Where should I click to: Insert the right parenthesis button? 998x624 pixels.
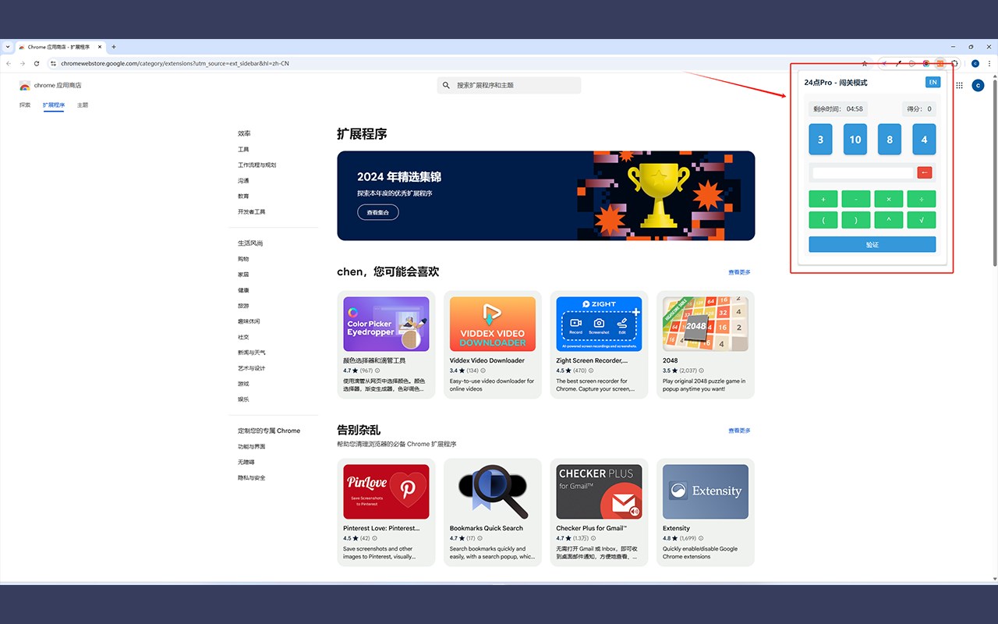tap(856, 220)
